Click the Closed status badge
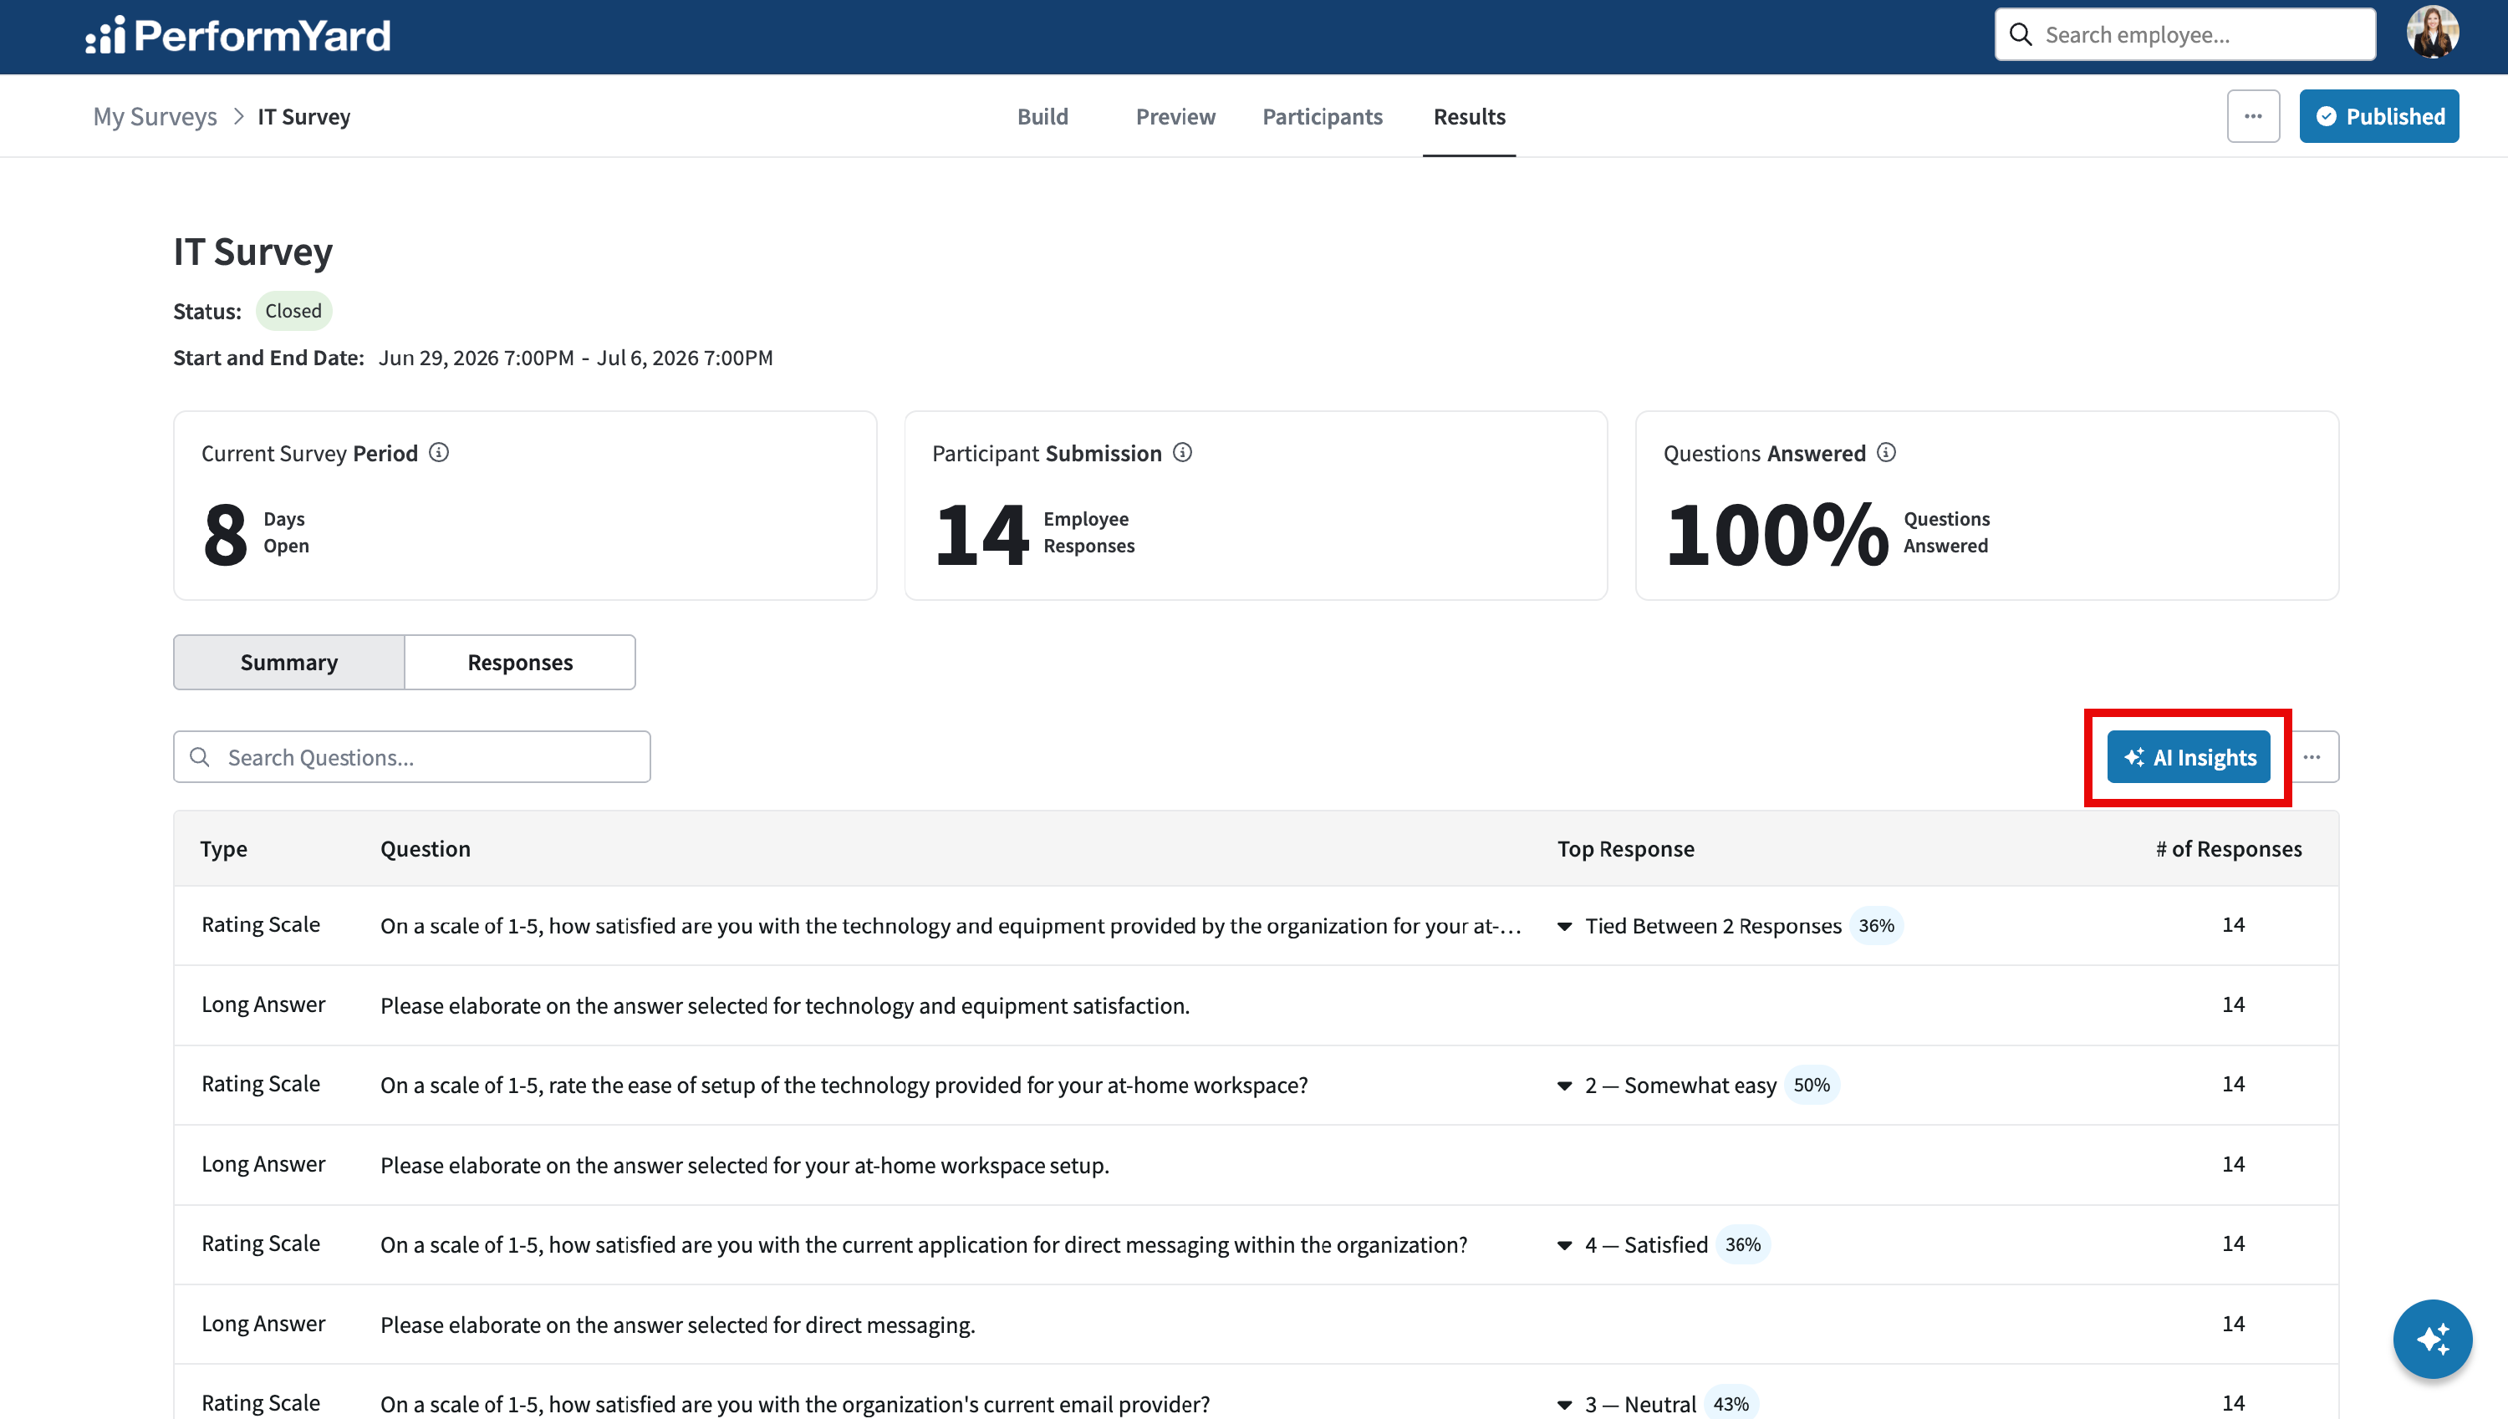Image resolution: width=2508 pixels, height=1419 pixels. [293, 311]
